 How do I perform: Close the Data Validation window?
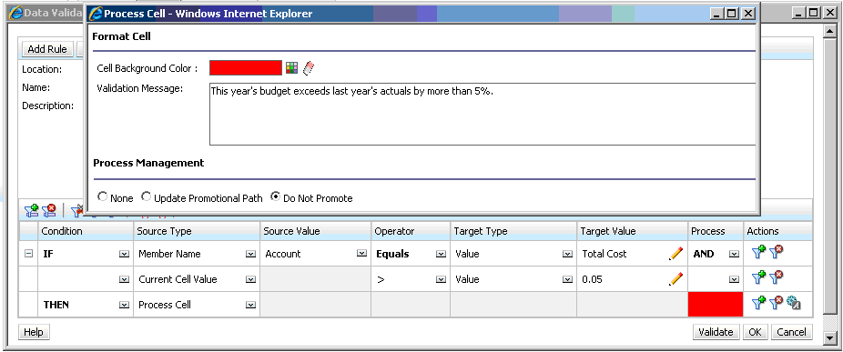pos(829,14)
